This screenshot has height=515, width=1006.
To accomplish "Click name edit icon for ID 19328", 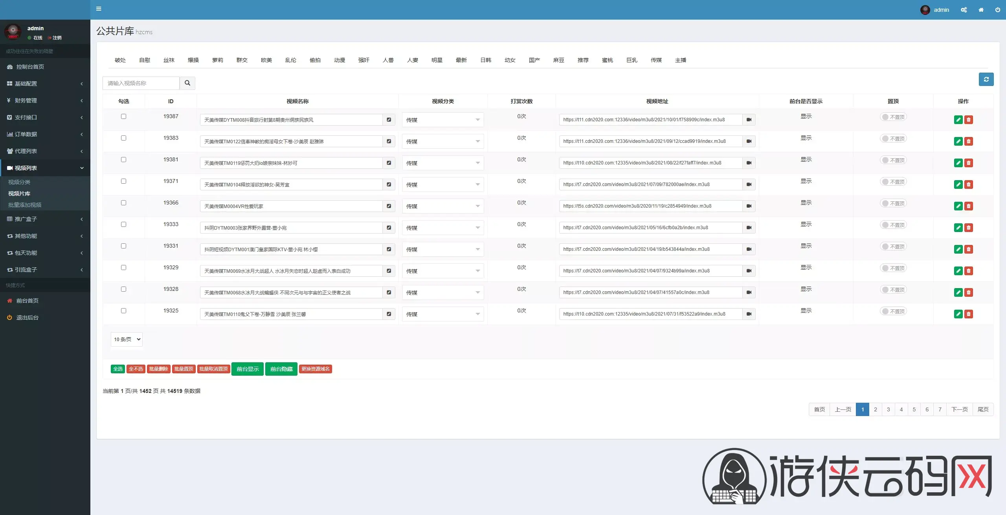I will (389, 292).
